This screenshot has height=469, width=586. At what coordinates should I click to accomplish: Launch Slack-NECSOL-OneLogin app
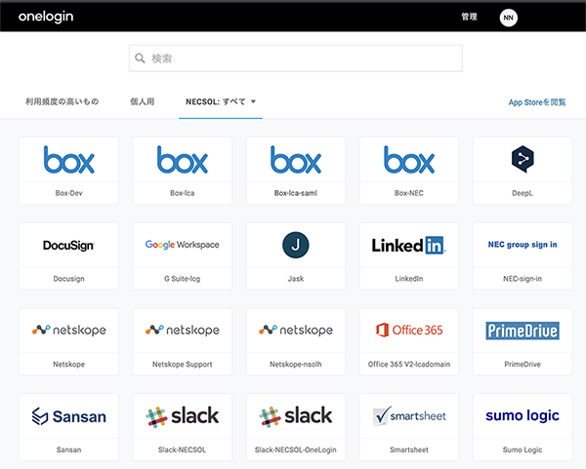click(296, 427)
